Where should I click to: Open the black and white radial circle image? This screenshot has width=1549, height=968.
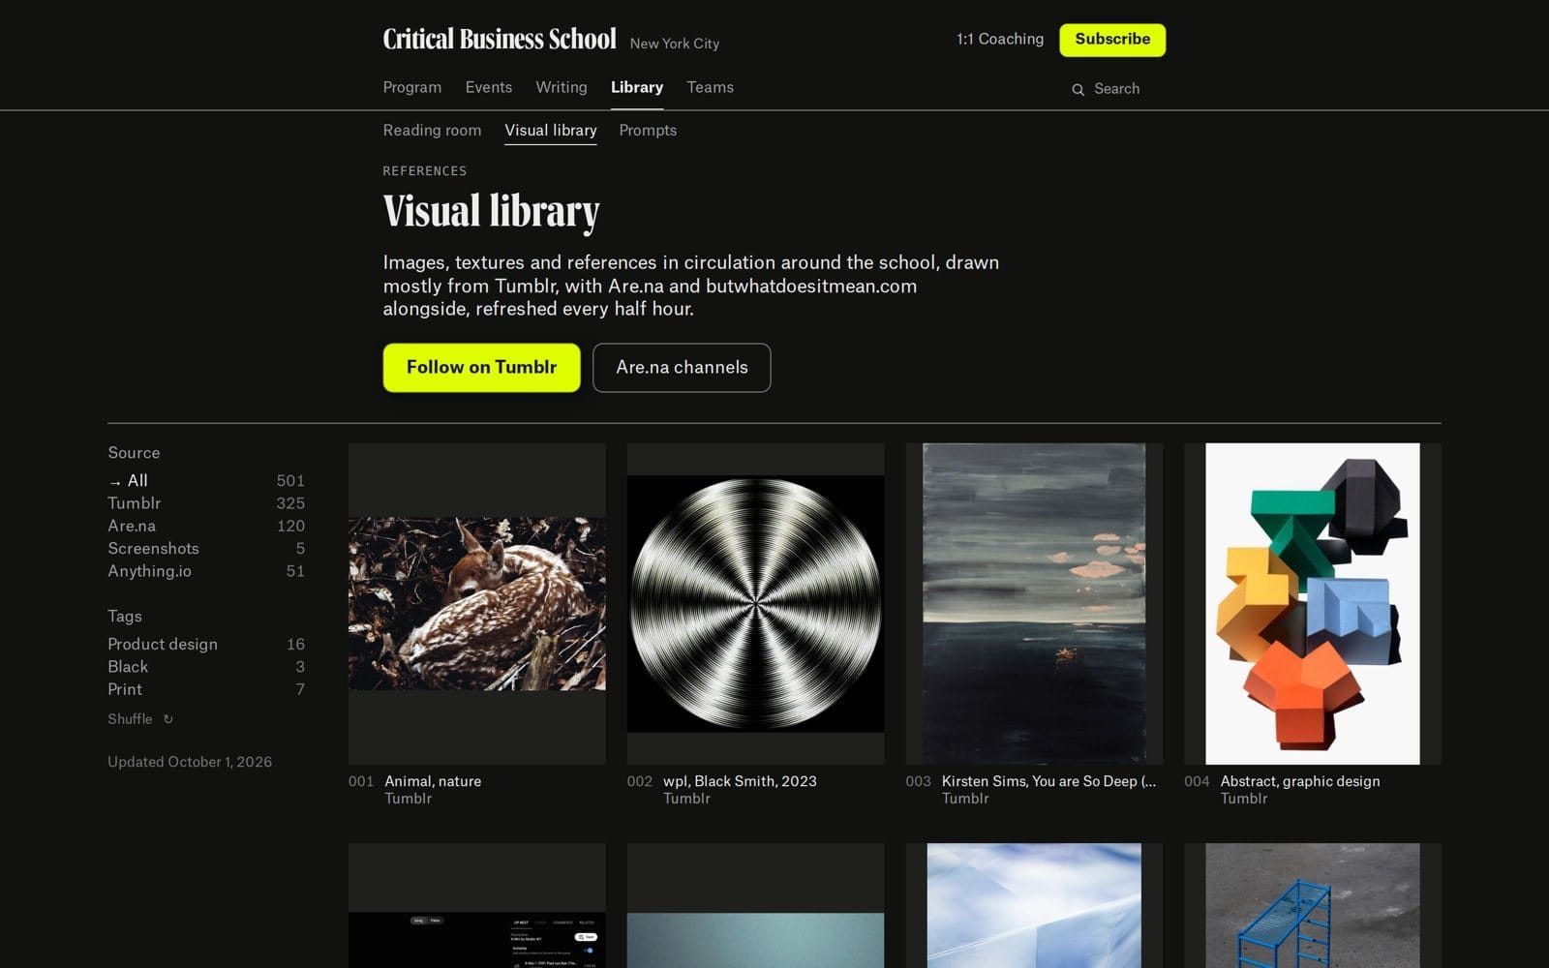point(755,604)
